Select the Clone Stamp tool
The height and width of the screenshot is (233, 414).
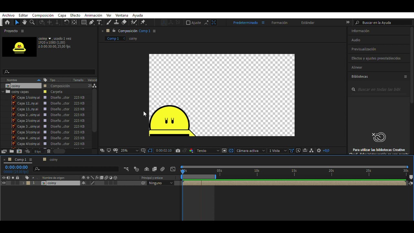click(116, 22)
